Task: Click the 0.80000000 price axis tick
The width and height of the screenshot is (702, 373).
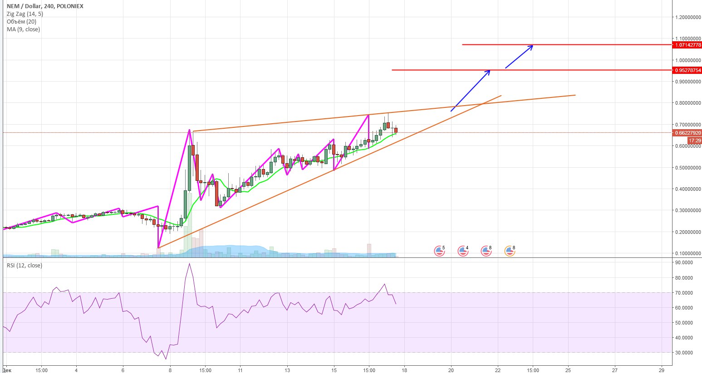Action: pyautogui.click(x=688, y=103)
